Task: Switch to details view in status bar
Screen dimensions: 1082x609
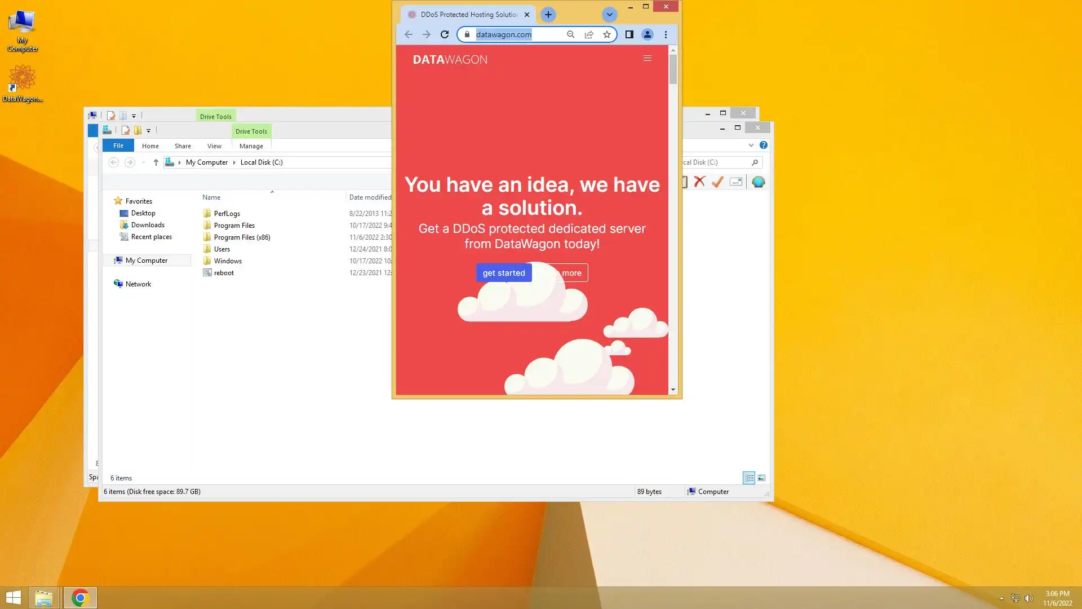Action: click(x=749, y=478)
